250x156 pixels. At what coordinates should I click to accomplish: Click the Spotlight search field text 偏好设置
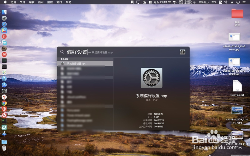[x=77, y=52]
